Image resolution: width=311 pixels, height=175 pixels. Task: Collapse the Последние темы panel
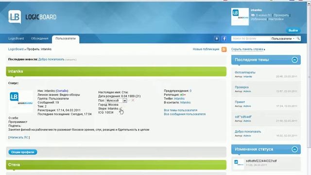(x=294, y=60)
